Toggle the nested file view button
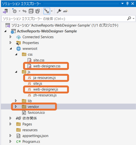Viewport: 136px width, 145px height. pos(47,11)
